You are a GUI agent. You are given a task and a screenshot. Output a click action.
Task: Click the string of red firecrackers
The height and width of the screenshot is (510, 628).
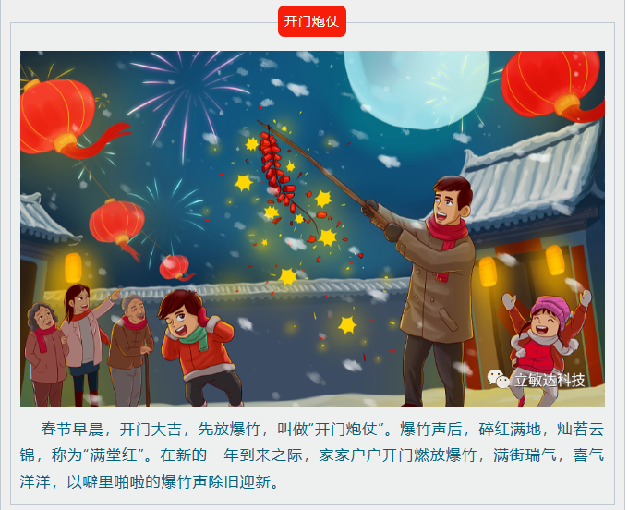278,170
